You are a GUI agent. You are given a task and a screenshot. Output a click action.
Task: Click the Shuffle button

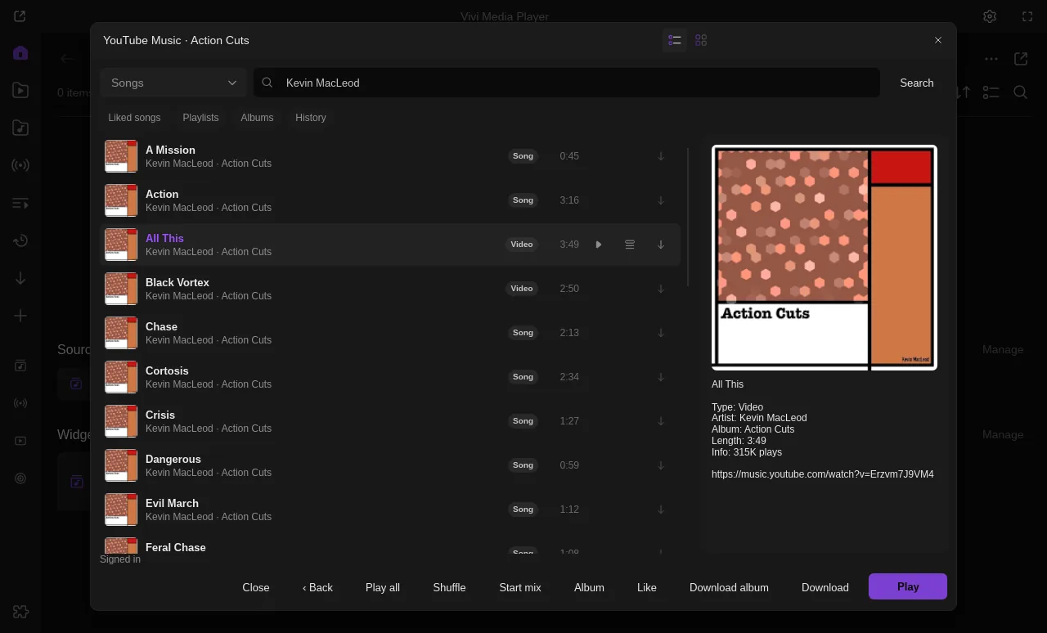tap(449, 587)
